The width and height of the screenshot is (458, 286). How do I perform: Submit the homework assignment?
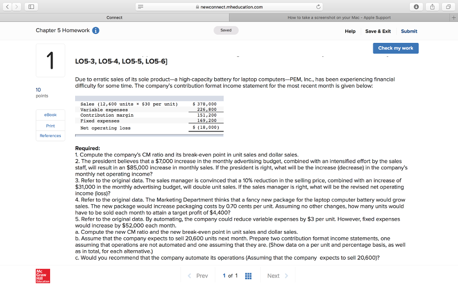point(409,31)
